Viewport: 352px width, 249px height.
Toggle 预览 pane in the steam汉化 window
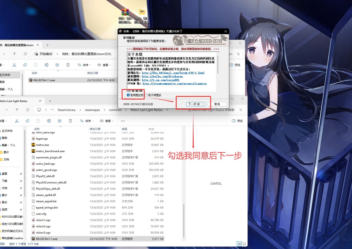point(235,65)
